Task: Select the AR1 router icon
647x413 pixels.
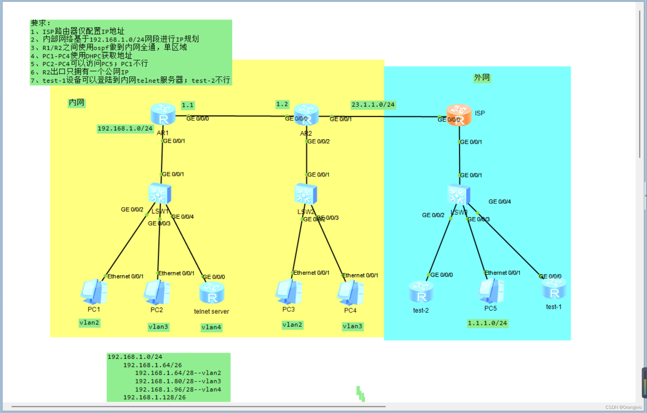Action: pyautogui.click(x=163, y=114)
